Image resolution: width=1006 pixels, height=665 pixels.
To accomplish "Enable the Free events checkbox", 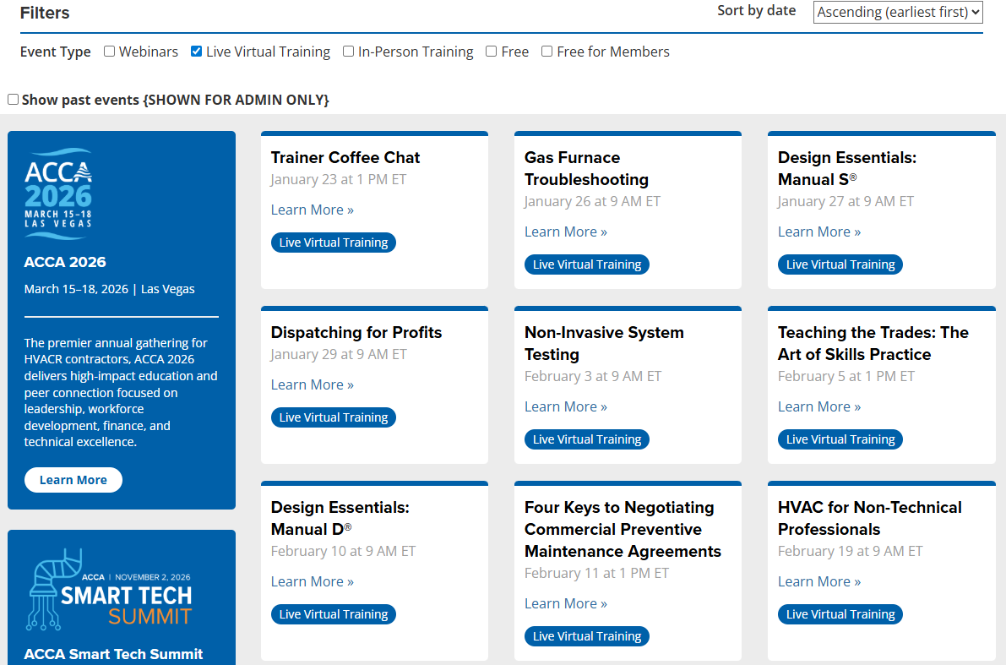I will (x=492, y=52).
